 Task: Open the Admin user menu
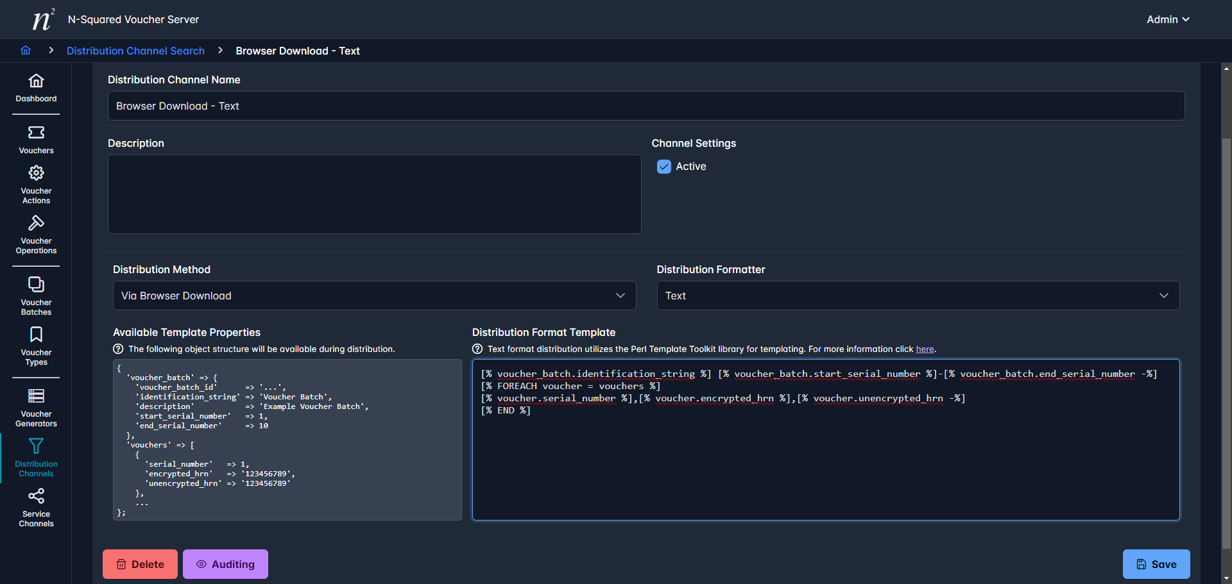point(1168,19)
